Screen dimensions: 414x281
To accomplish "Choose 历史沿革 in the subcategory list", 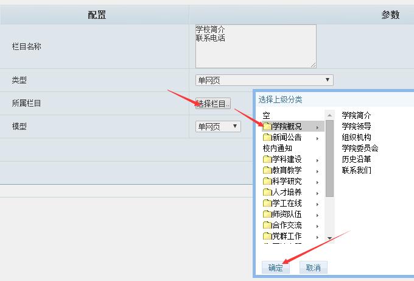I will pyautogui.click(x=356, y=159).
